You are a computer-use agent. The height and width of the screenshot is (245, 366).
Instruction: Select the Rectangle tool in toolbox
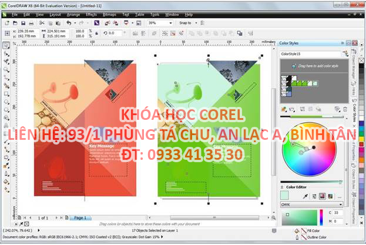coord(6,94)
